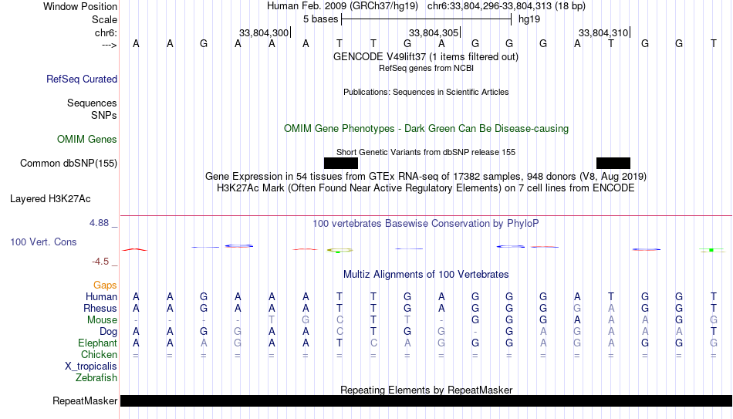Open Multiz Alignments of 100 Vertebrates title
Image resolution: width=733 pixels, height=419 pixels.
(x=426, y=275)
